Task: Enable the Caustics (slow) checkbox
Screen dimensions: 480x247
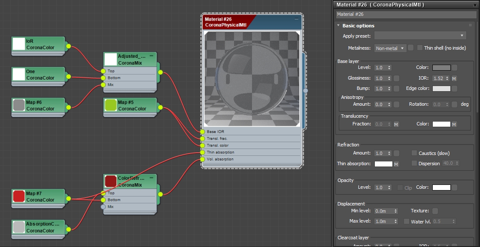Action: point(414,153)
